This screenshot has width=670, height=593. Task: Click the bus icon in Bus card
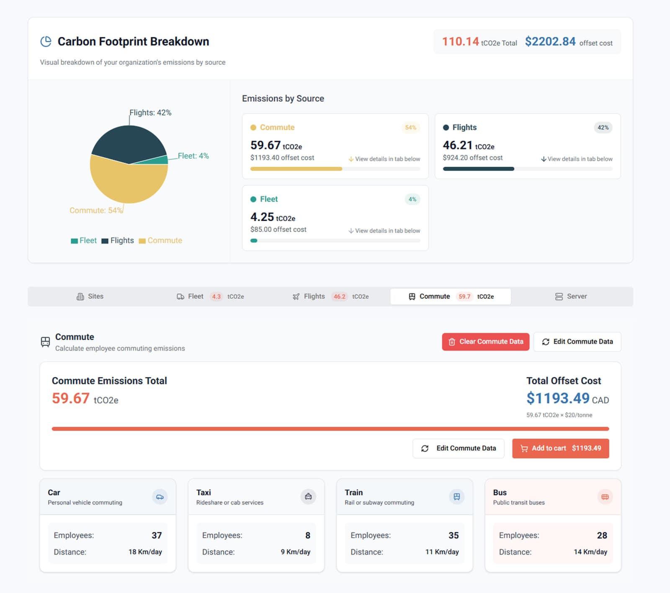[605, 497]
